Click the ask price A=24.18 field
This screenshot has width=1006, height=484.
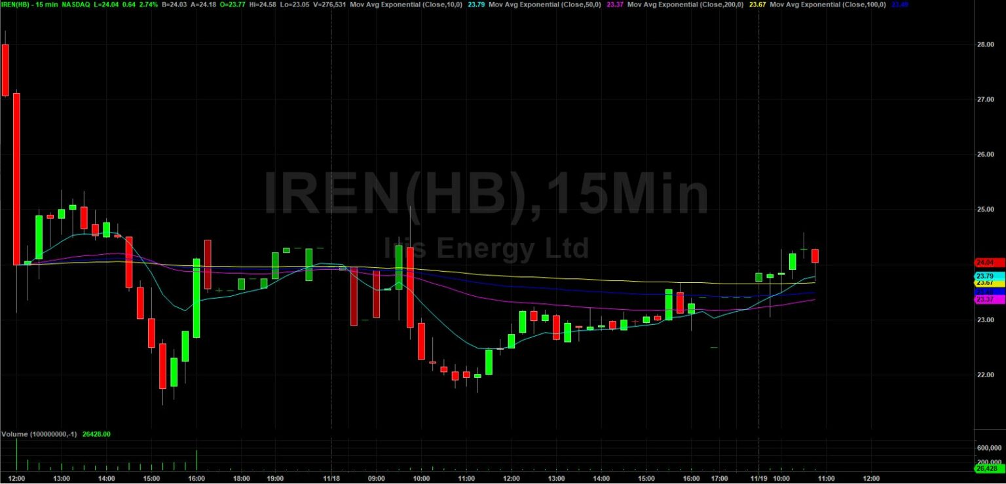tap(203, 5)
